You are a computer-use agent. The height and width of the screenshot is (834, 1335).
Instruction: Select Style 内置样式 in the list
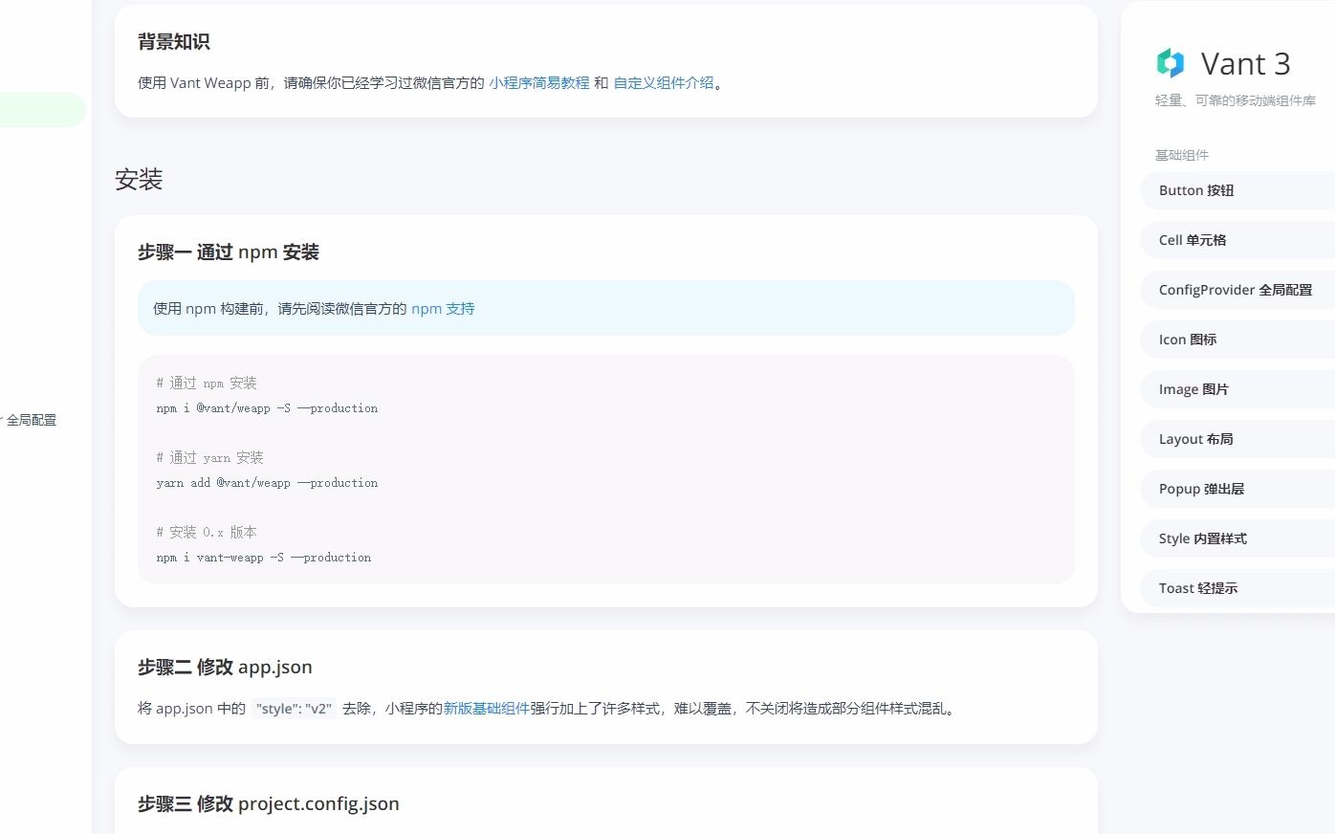(x=1237, y=538)
